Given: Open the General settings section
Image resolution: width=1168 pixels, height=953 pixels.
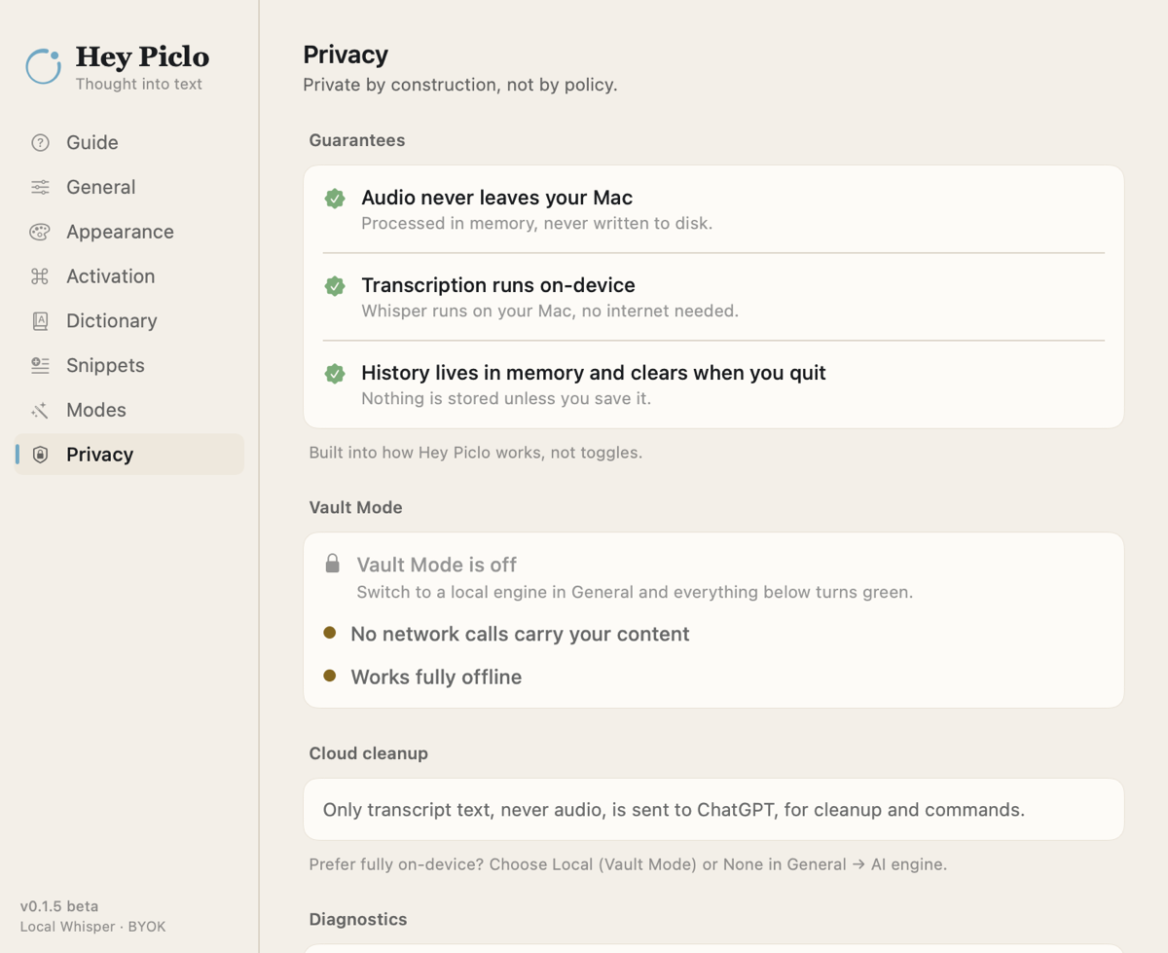Looking at the screenshot, I should 129,187.
